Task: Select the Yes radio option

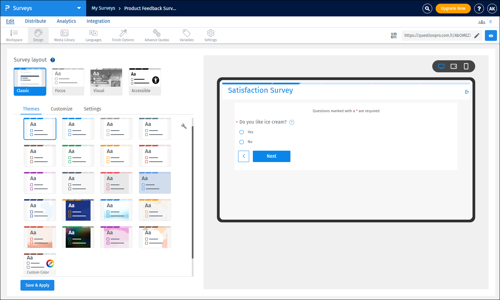Action: tap(241, 132)
